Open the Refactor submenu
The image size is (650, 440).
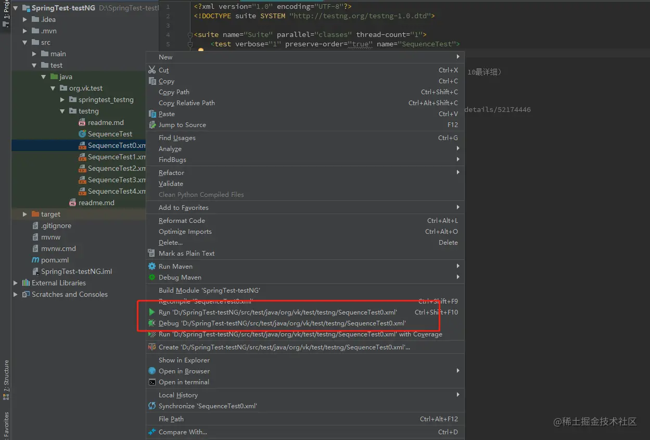(305, 172)
